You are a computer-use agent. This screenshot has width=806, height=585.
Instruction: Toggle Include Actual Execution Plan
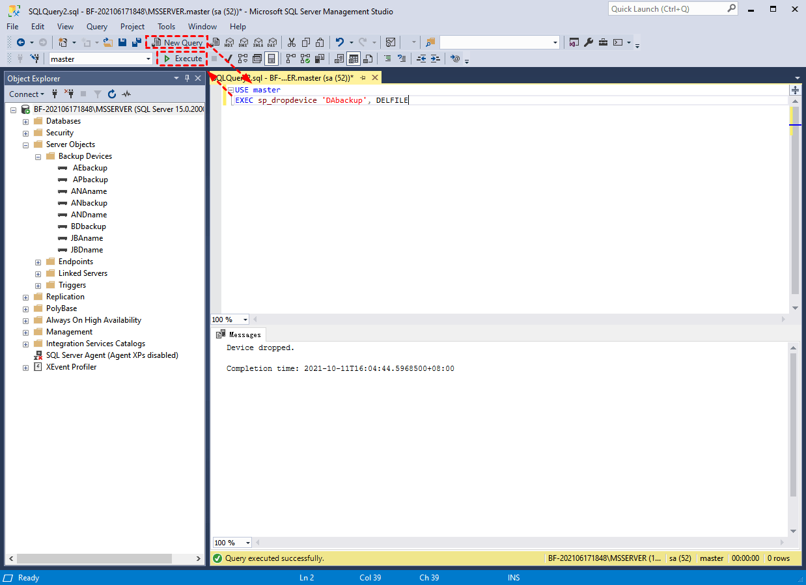290,59
